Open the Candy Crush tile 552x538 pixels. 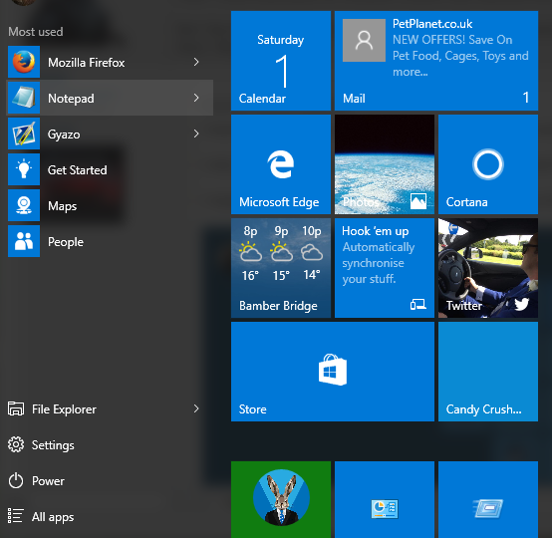coord(488,372)
